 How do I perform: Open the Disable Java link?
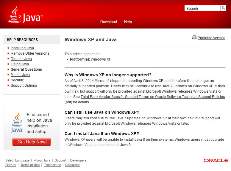point(21,59)
